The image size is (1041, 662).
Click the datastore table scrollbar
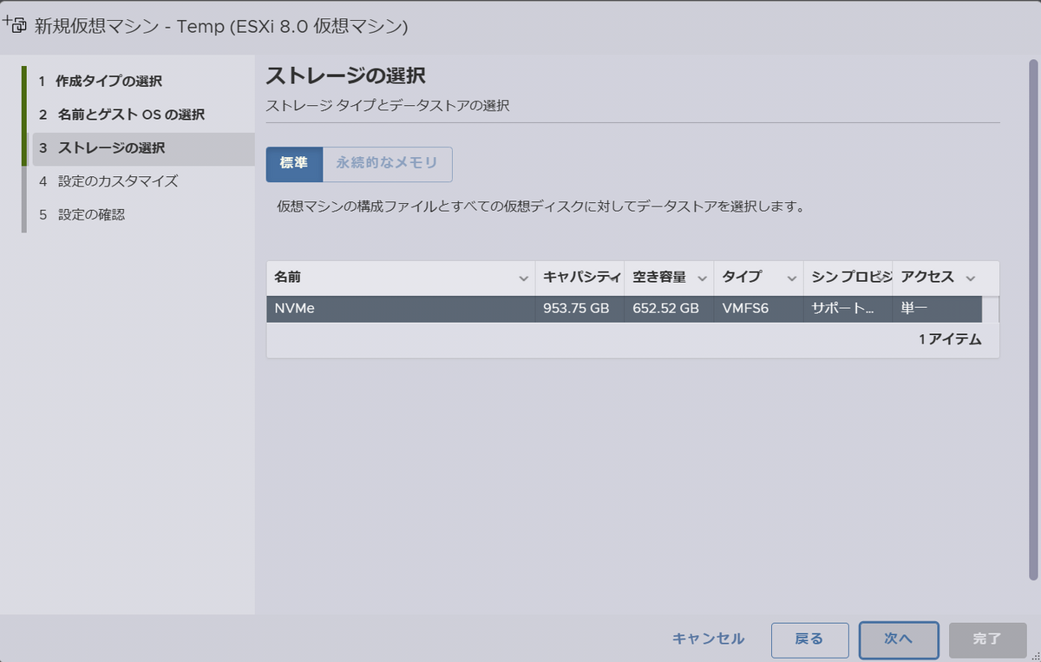[x=991, y=309]
